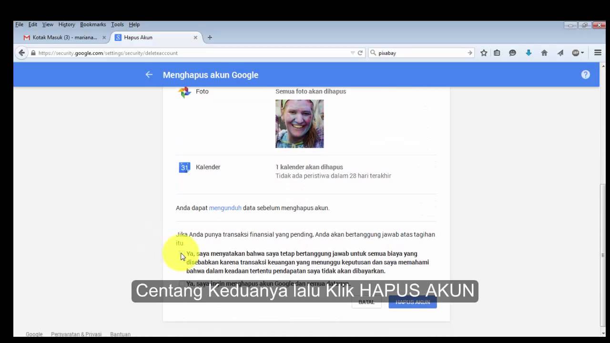The width and height of the screenshot is (610, 343).
Task: Click into the pixabay search field
Action: pyautogui.click(x=421, y=53)
